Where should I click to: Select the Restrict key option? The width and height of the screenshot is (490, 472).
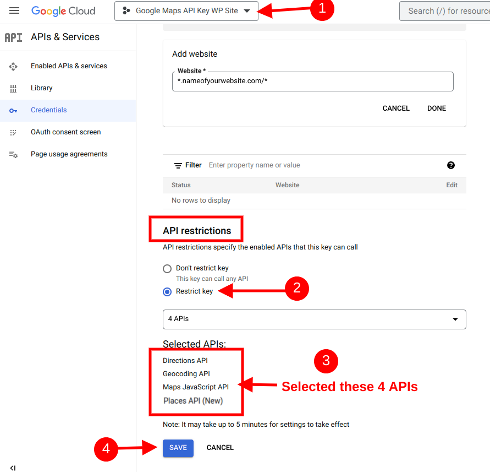click(167, 291)
